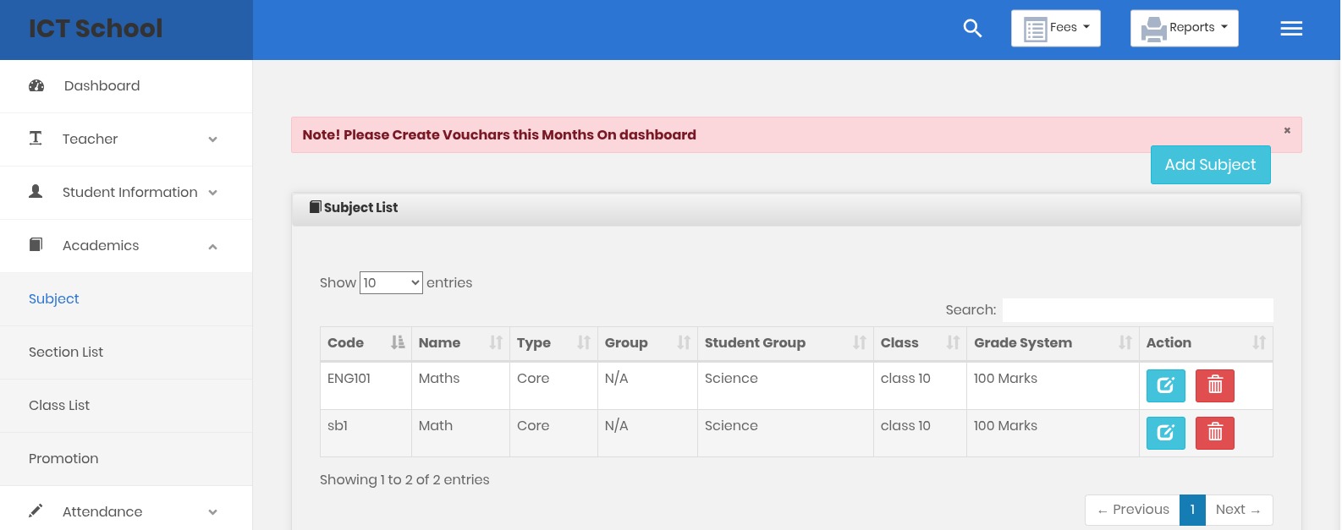The height and width of the screenshot is (530, 1342).
Task: Collapse the Academics section chevron
Action: pos(212,245)
